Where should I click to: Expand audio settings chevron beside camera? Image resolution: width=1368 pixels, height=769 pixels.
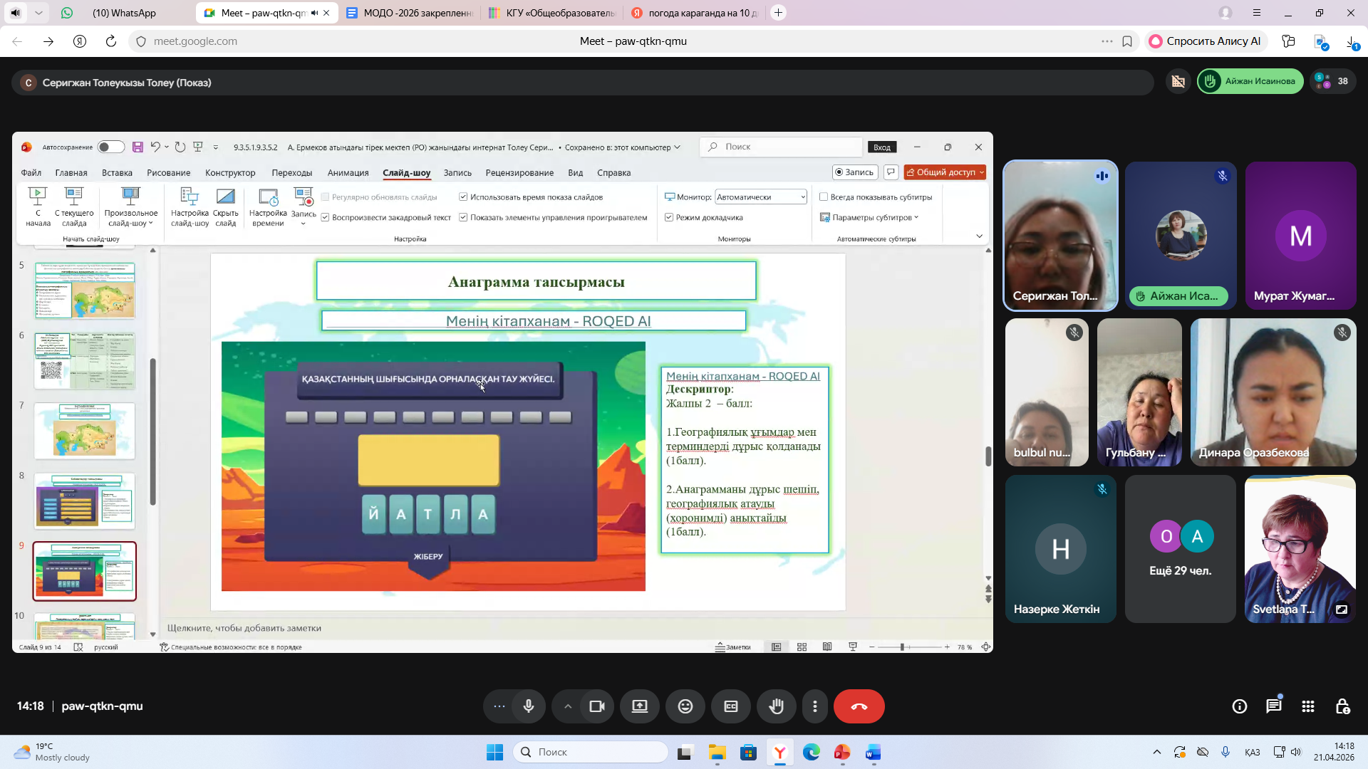click(x=568, y=706)
